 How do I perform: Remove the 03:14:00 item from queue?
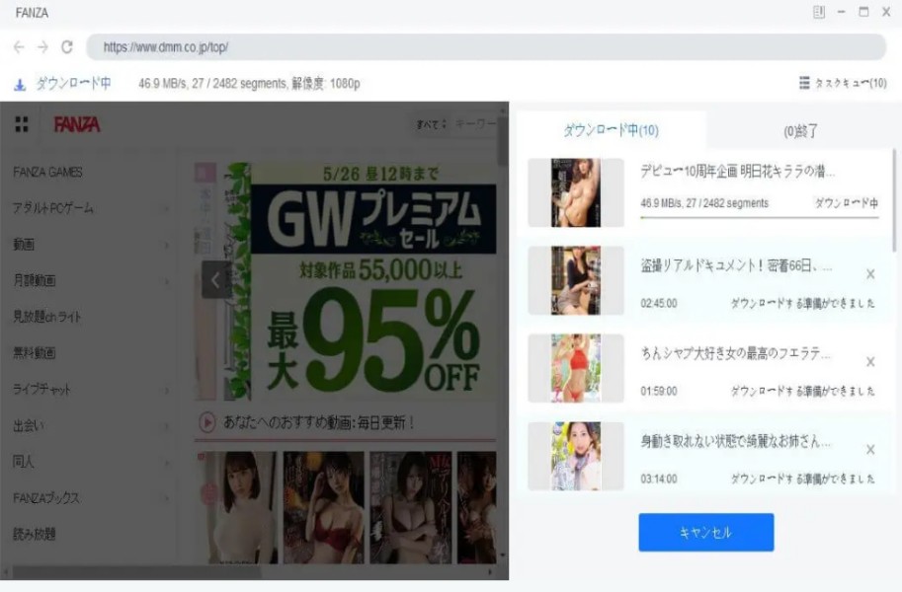869,449
